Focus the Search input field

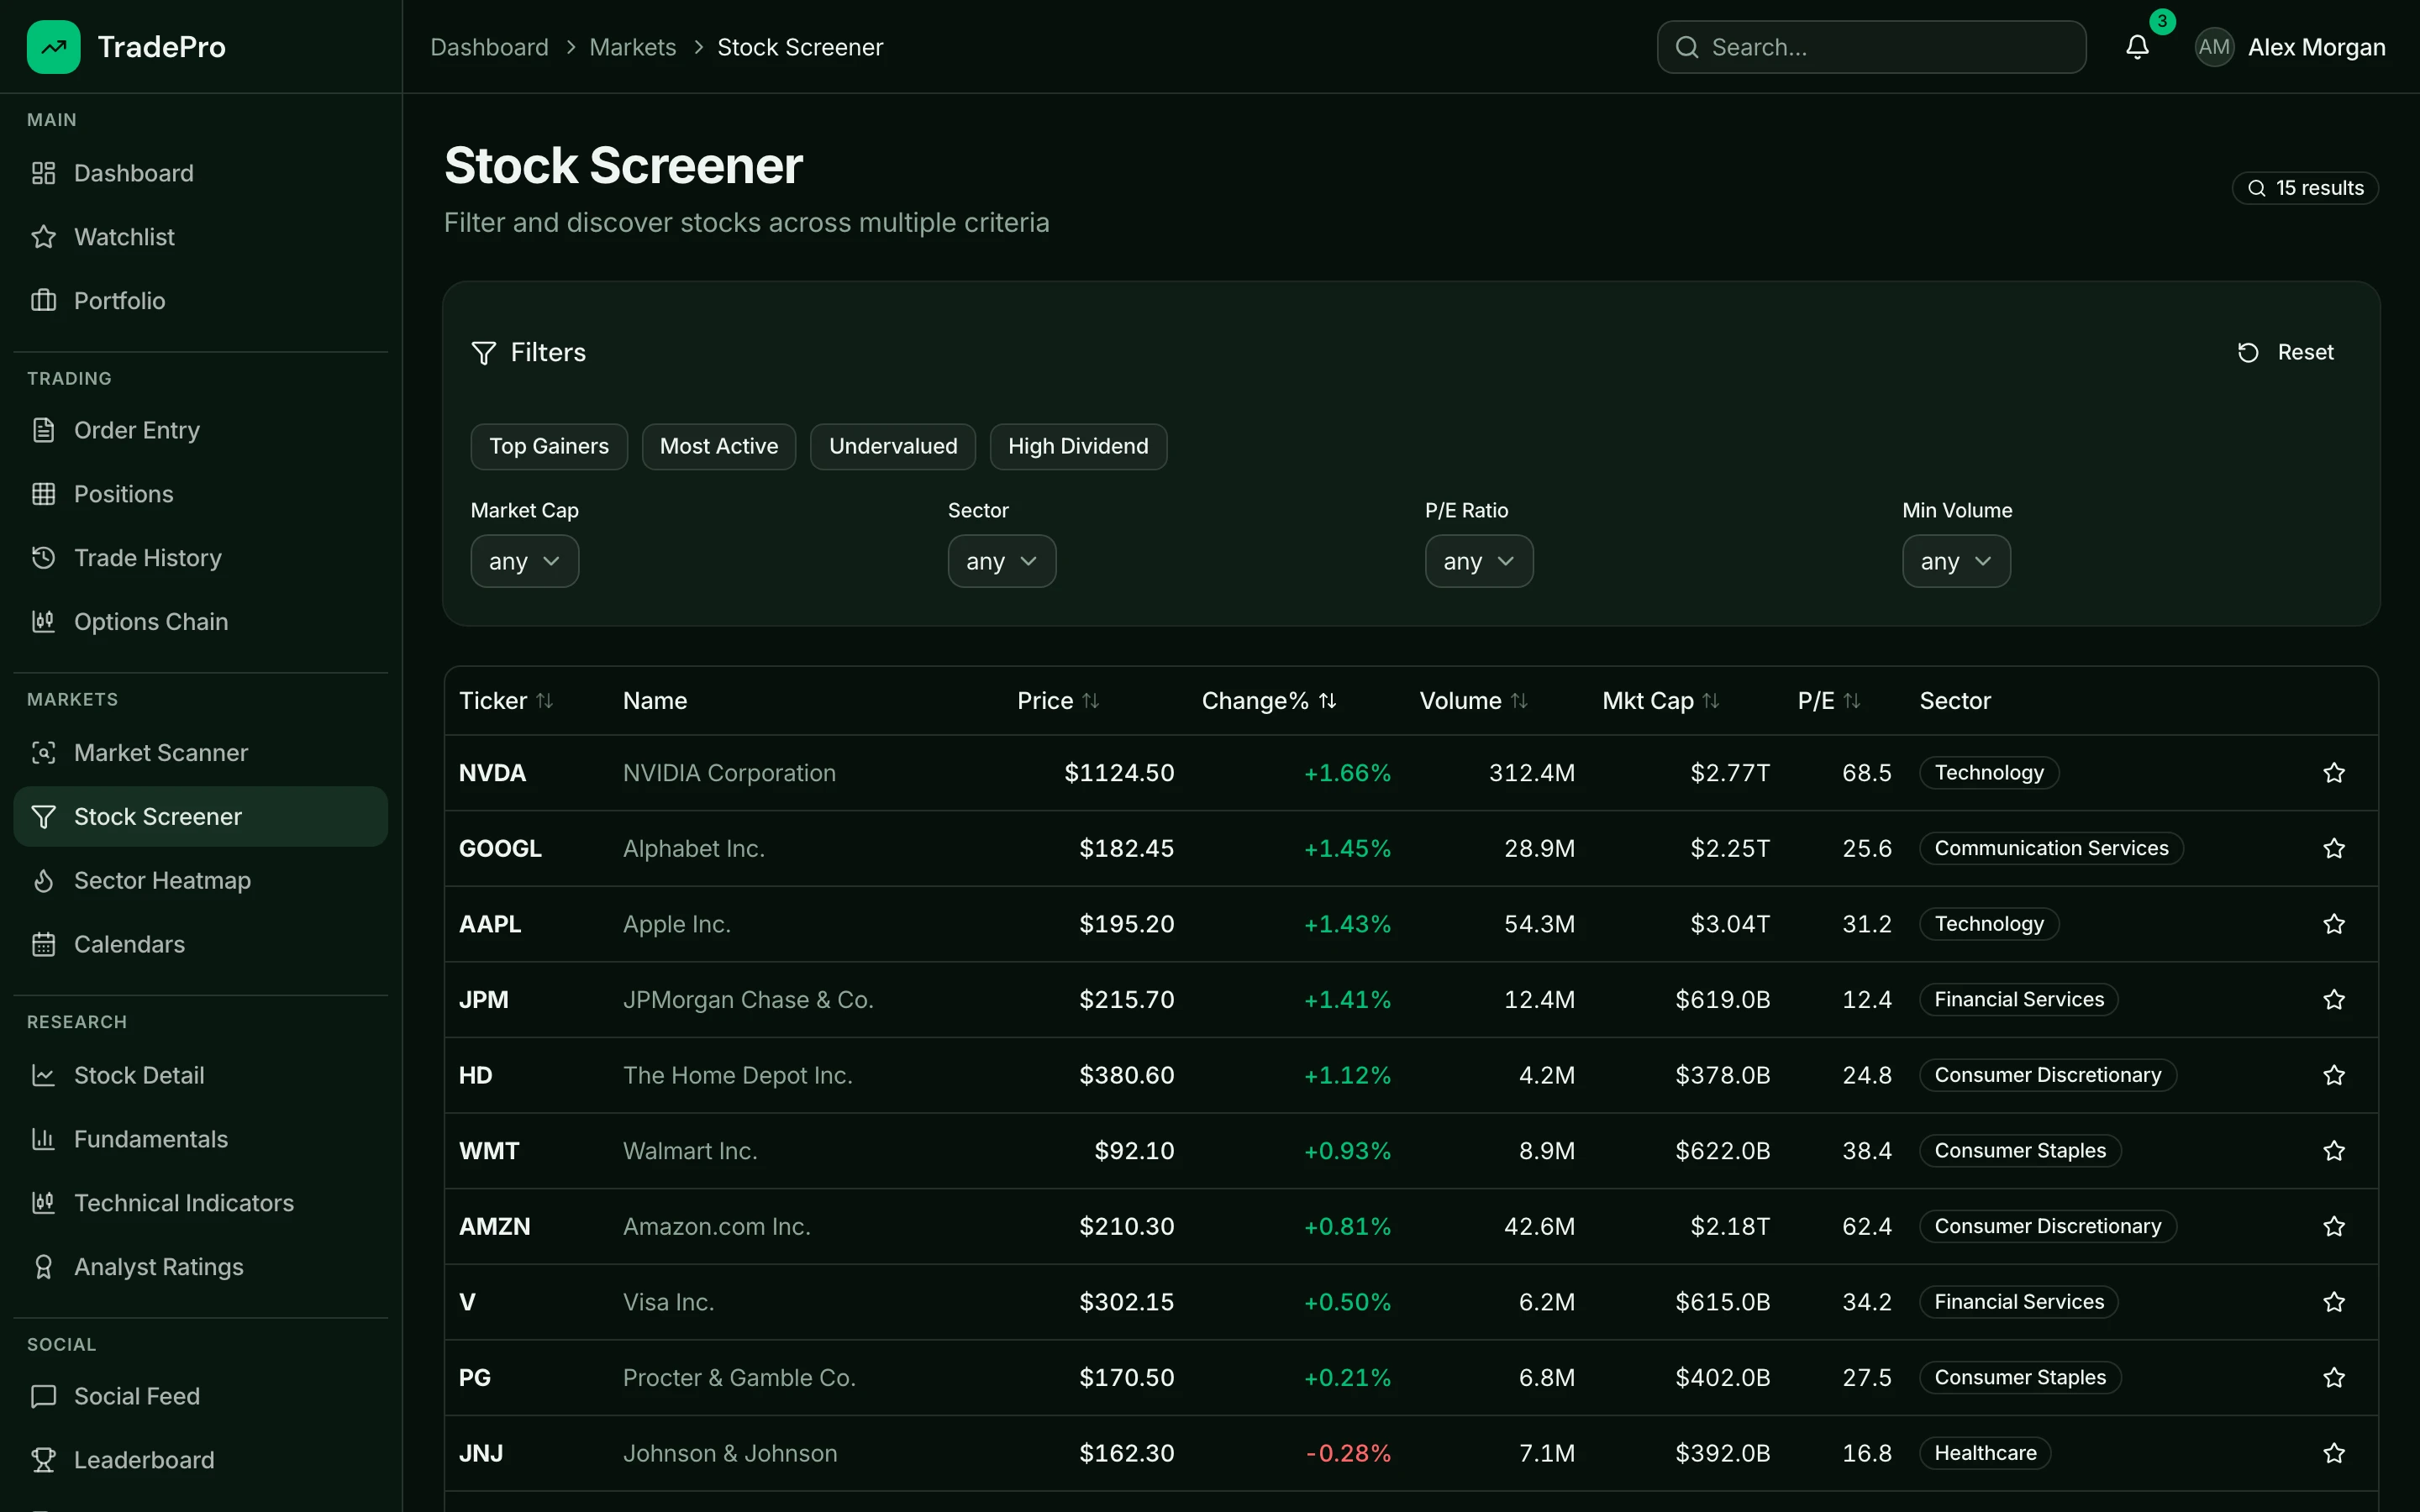(1871, 47)
